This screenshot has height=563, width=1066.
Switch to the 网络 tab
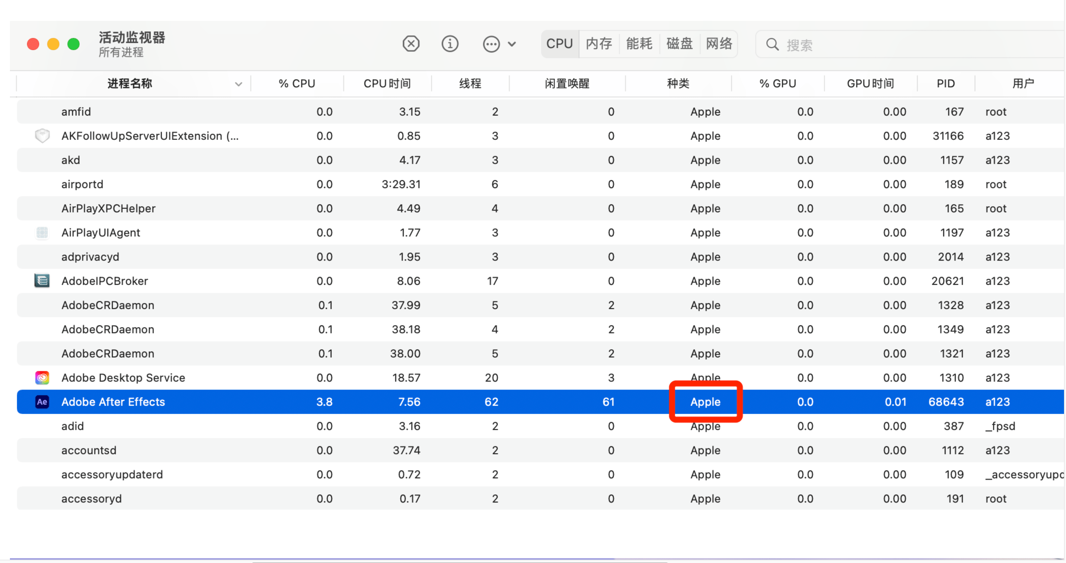[719, 44]
